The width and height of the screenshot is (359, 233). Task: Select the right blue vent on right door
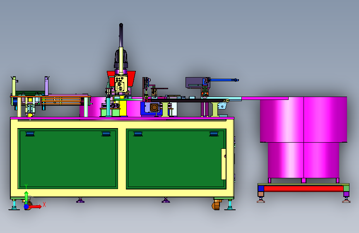pos(214,133)
